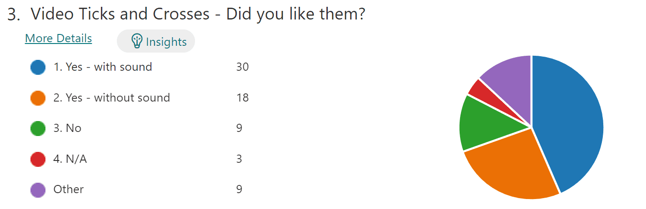
Task: Click the purple legend dot for Other
Action: [x=38, y=190]
